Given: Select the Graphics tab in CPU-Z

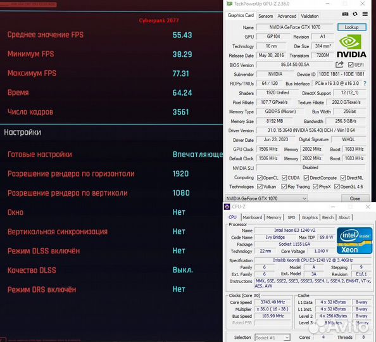Looking at the screenshot, I should click(x=310, y=217).
